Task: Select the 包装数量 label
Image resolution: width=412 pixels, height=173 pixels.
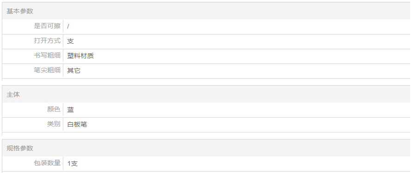Action: click(x=47, y=163)
